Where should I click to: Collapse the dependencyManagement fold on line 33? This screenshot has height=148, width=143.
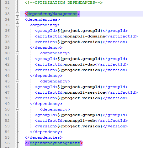(17, 14)
